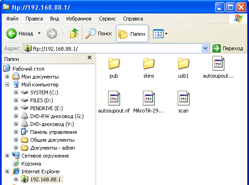Click the usb1 folder name label
The image size is (249, 185).
click(184, 76)
